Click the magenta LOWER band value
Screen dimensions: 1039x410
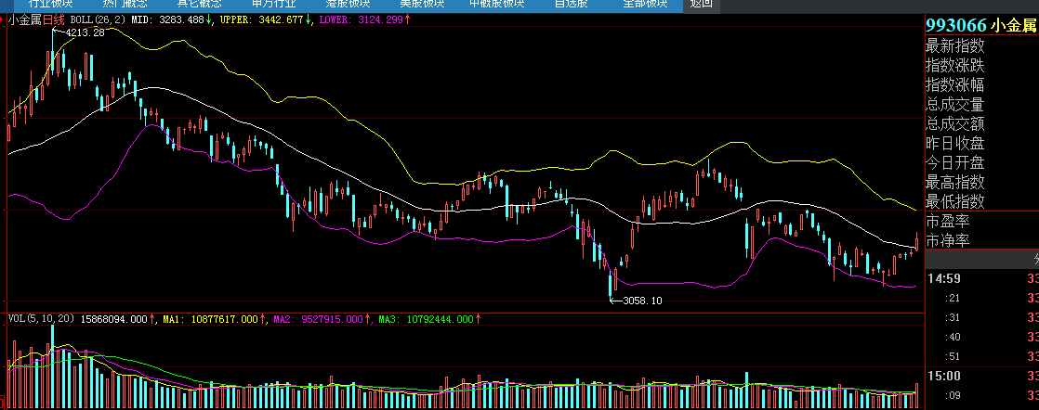[x=375, y=19]
